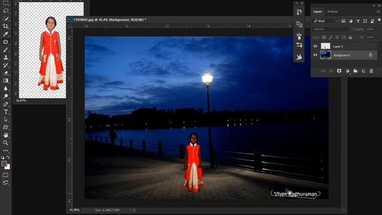The image size is (382, 215).
Task: Toggle the pixel layer filter
Action: pyautogui.click(x=343, y=21)
